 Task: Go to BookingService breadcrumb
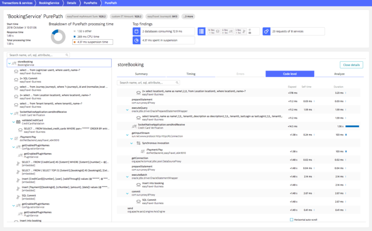(49, 3)
